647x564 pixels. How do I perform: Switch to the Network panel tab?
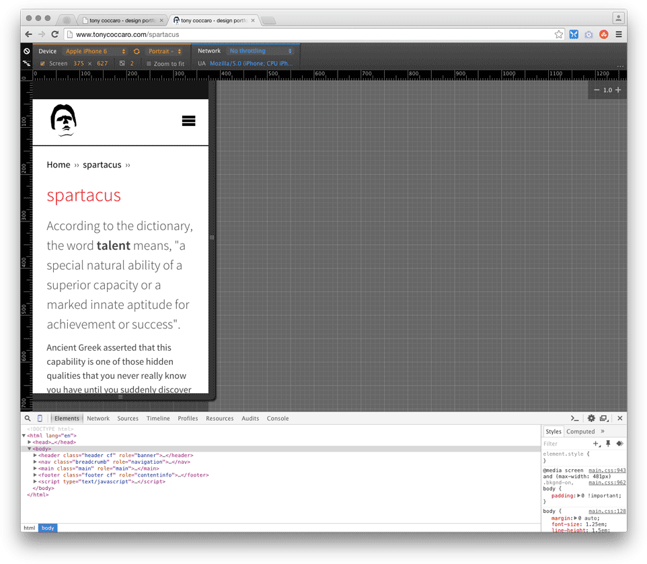pyautogui.click(x=98, y=418)
